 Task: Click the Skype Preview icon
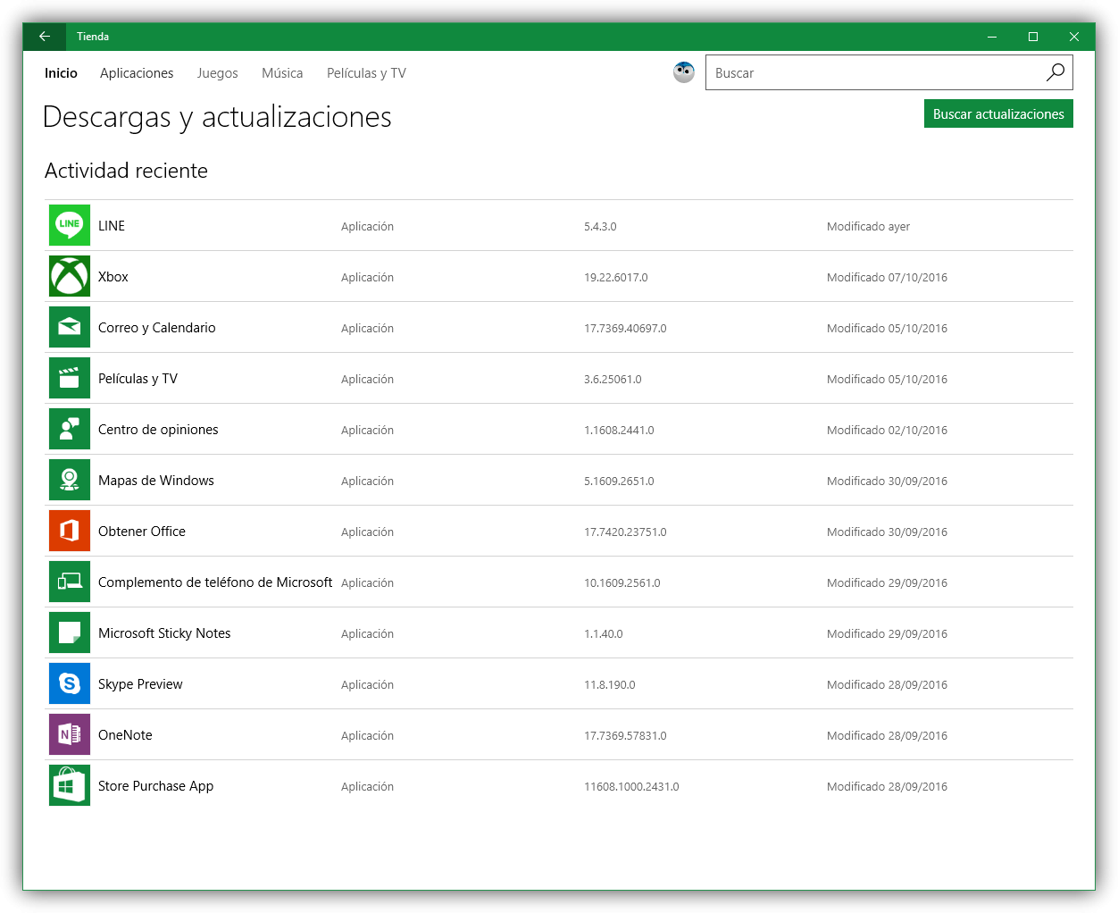[70, 683]
